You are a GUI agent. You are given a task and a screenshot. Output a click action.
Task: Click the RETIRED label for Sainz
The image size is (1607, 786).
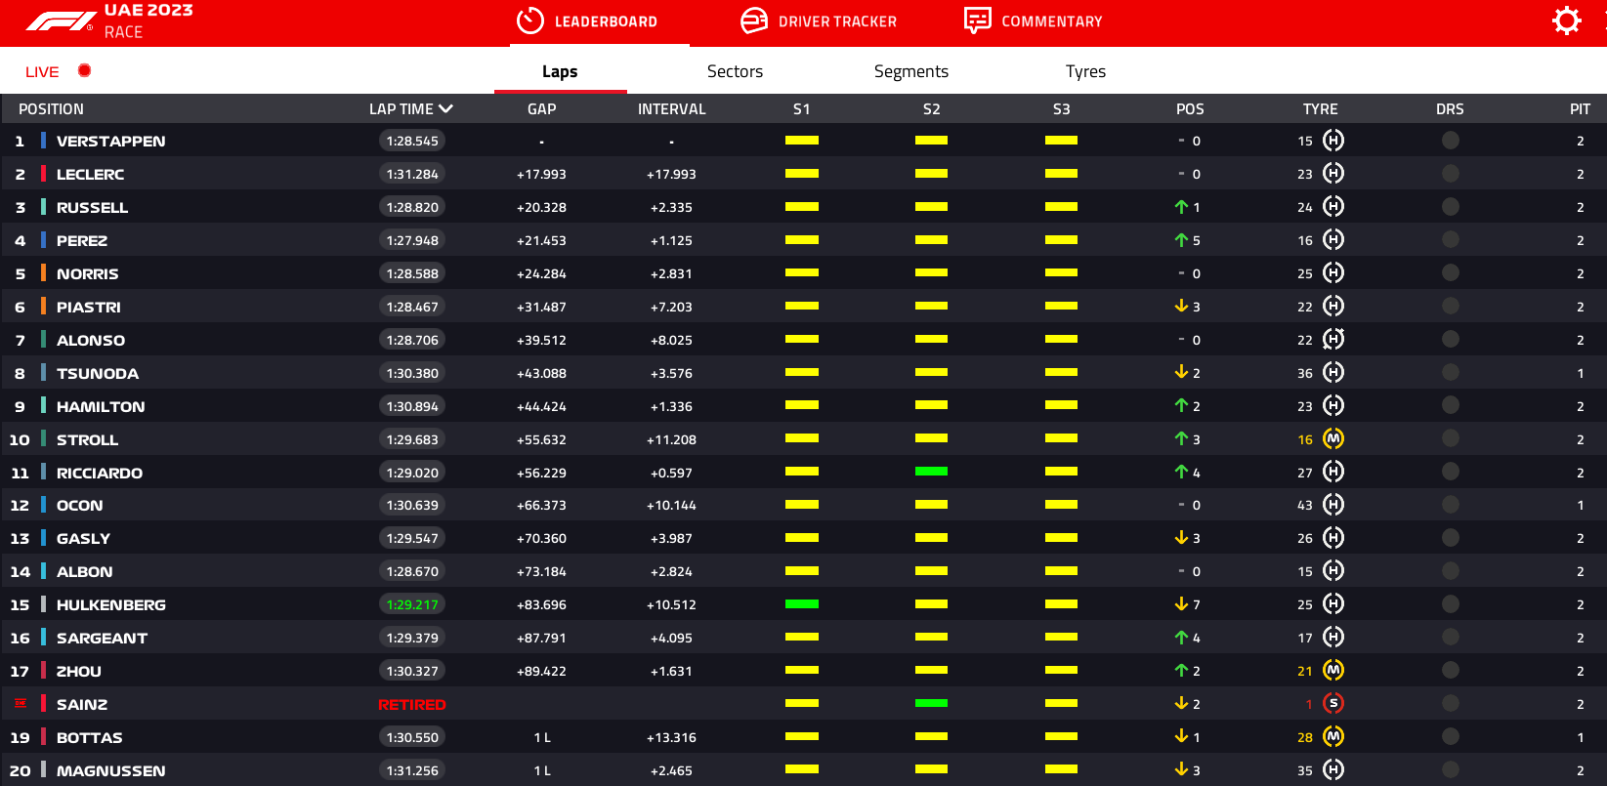pos(411,705)
